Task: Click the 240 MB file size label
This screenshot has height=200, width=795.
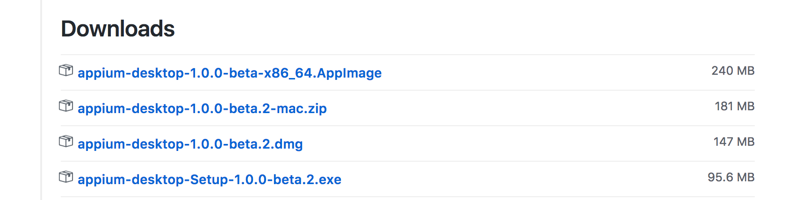Action: (x=733, y=71)
